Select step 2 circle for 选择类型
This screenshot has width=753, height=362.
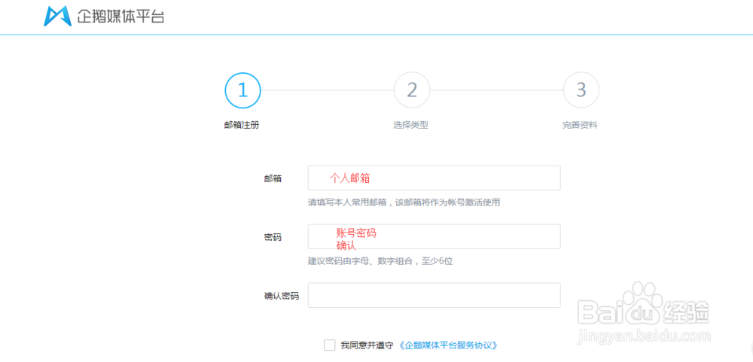click(412, 90)
